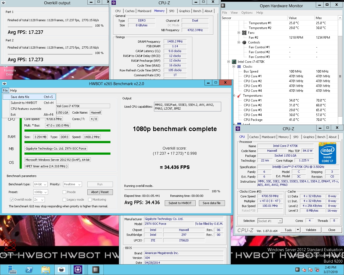Open the HWBOT Help menu

pyautogui.click(x=13, y=91)
